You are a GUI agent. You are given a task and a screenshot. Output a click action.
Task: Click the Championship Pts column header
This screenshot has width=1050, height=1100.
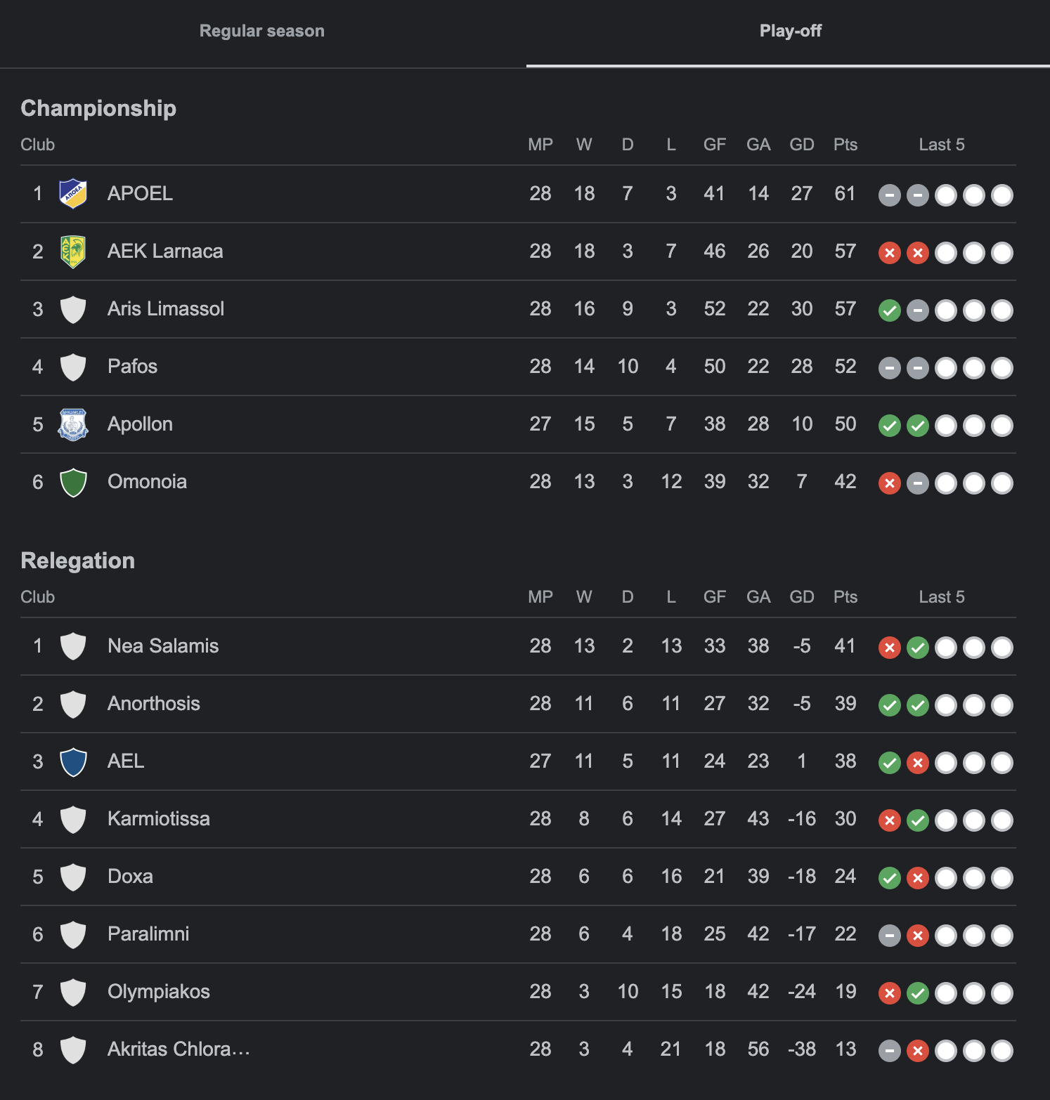point(845,145)
